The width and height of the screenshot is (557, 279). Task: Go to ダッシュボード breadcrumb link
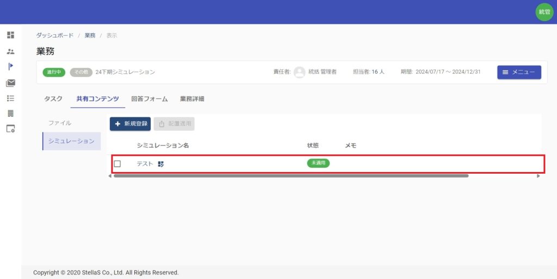[55, 35]
